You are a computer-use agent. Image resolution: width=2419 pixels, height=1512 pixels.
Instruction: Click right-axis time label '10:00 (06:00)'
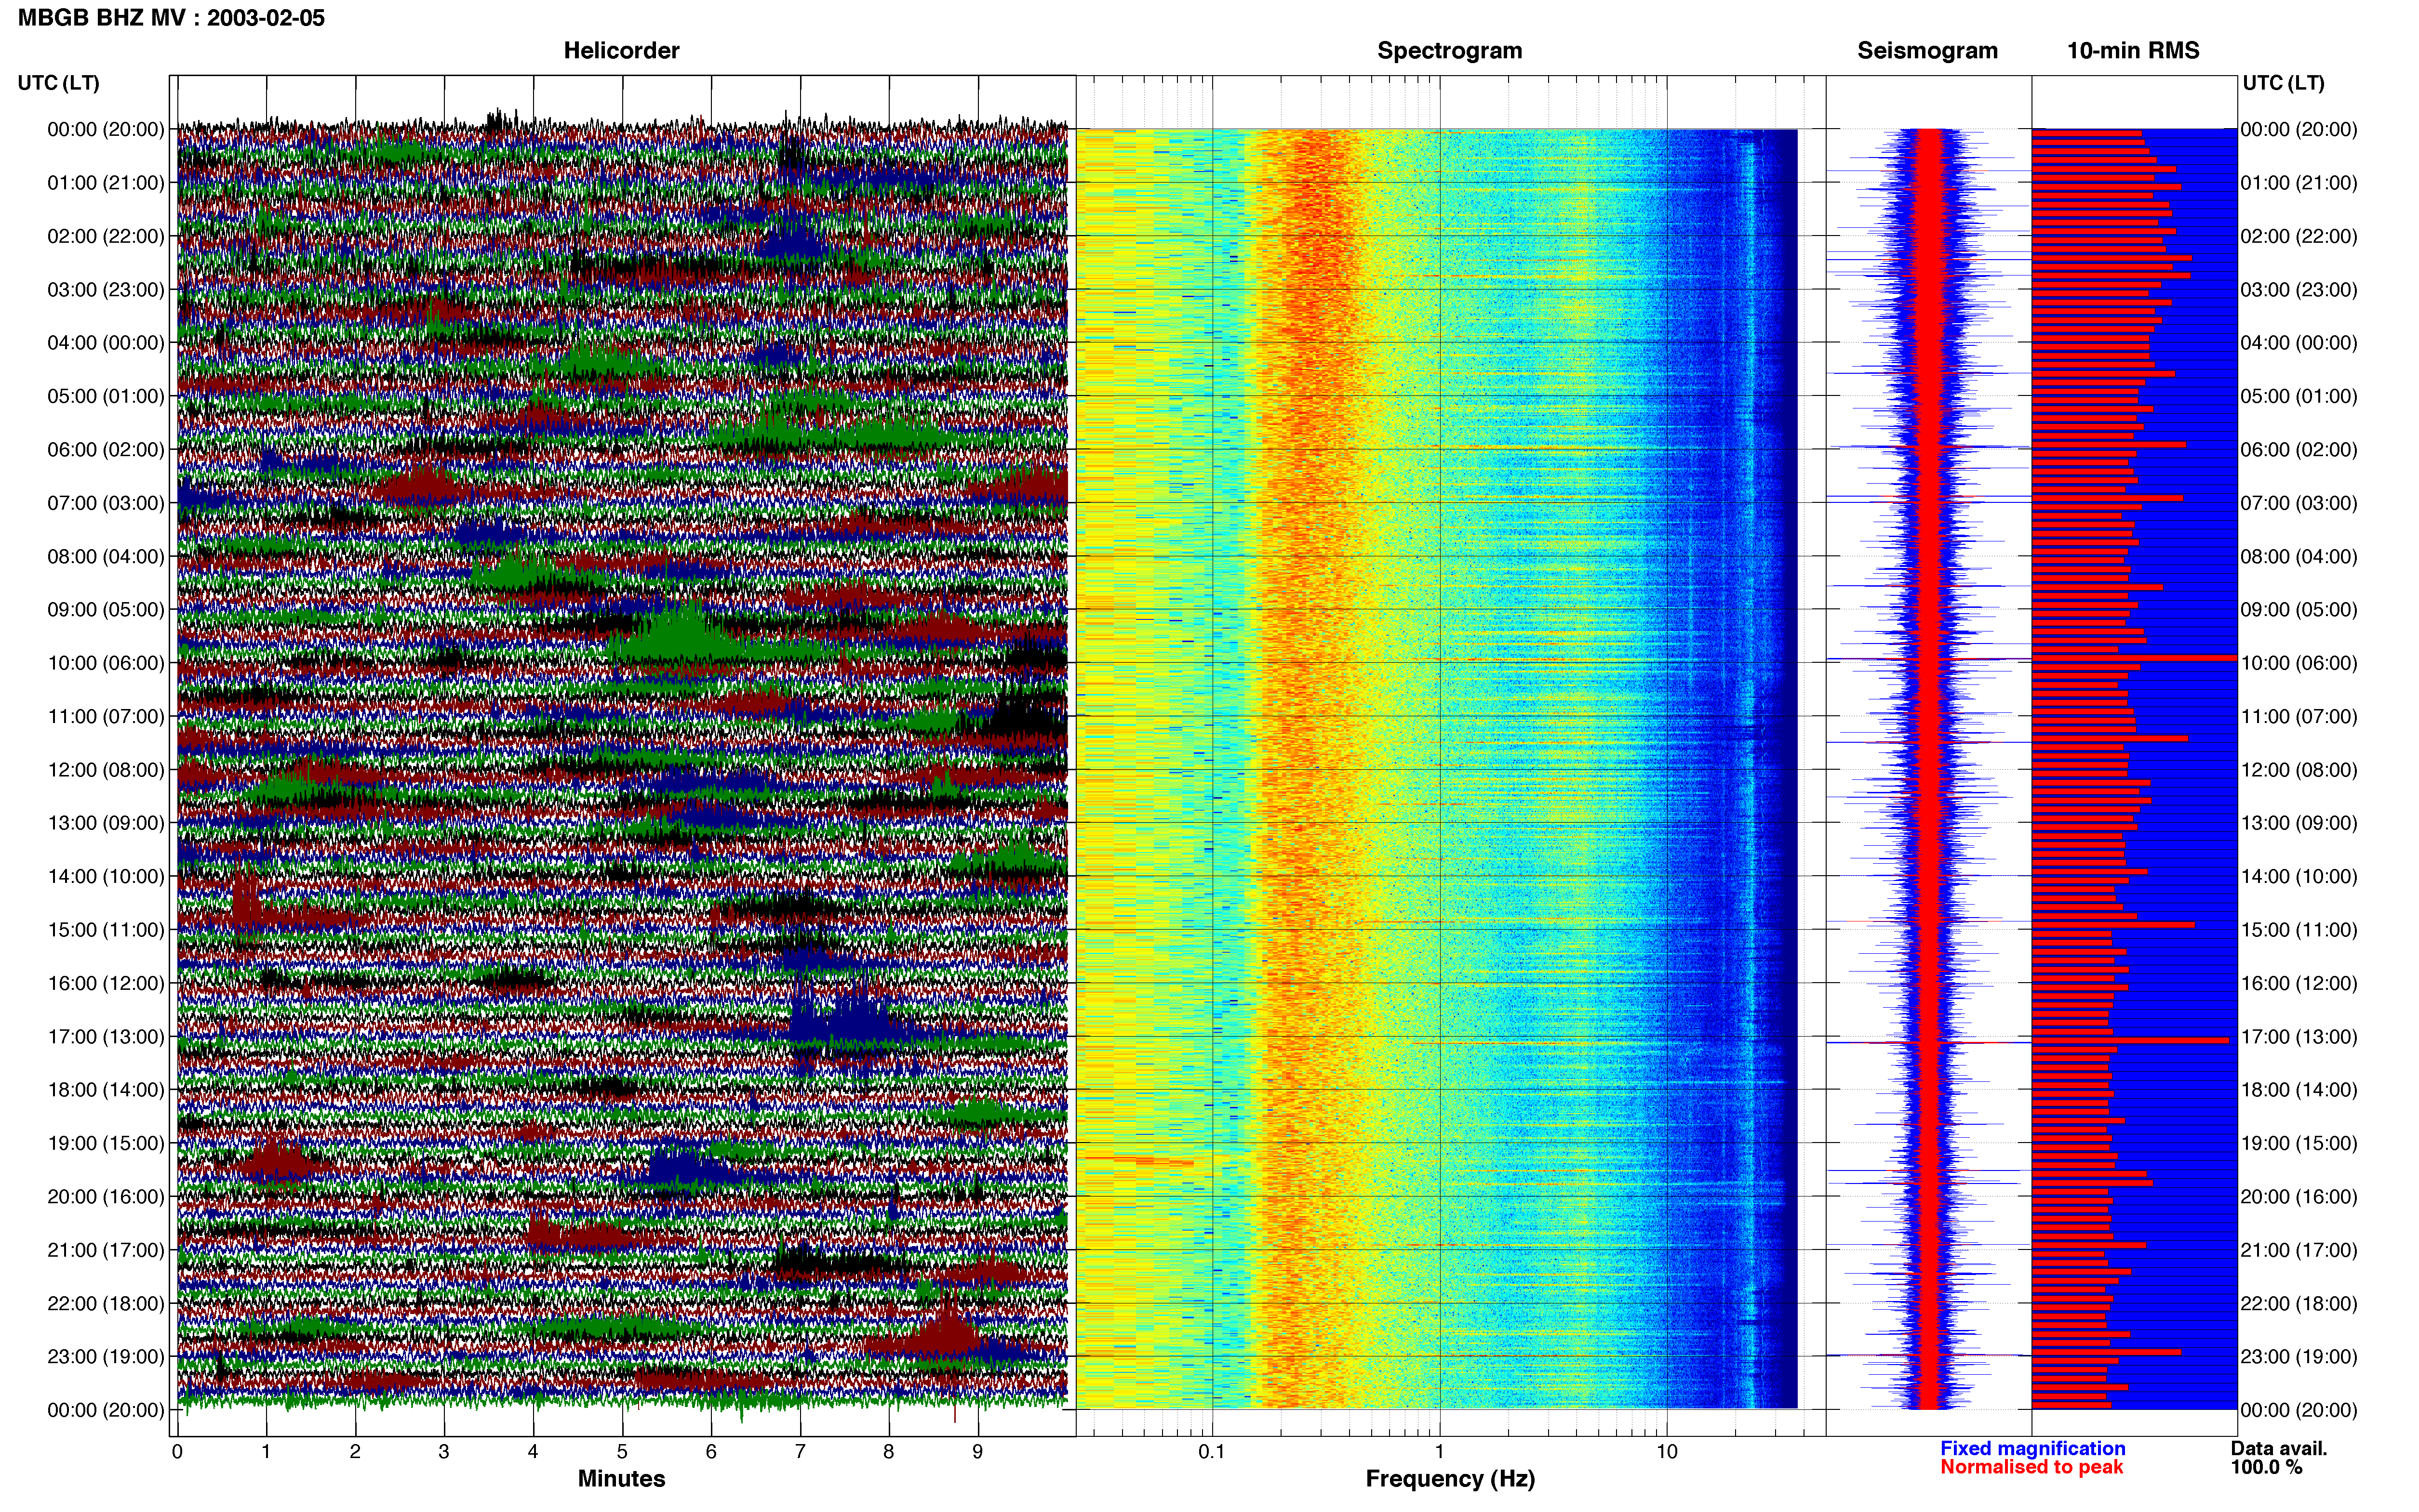(x=2299, y=663)
